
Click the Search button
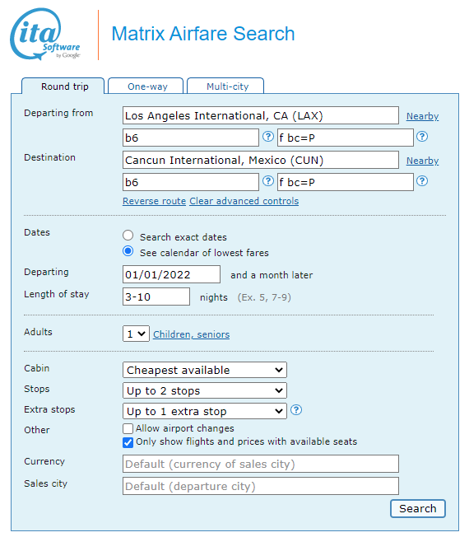(418, 508)
